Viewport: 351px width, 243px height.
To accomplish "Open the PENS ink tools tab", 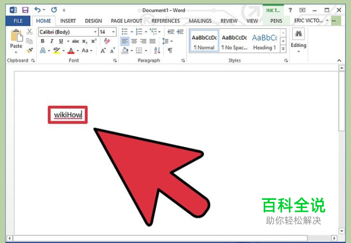I will tap(276, 21).
